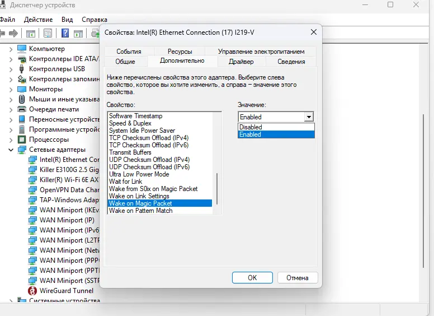434x316 pixels.
Task: Open the Управление электропитанием tab
Action: click(261, 52)
